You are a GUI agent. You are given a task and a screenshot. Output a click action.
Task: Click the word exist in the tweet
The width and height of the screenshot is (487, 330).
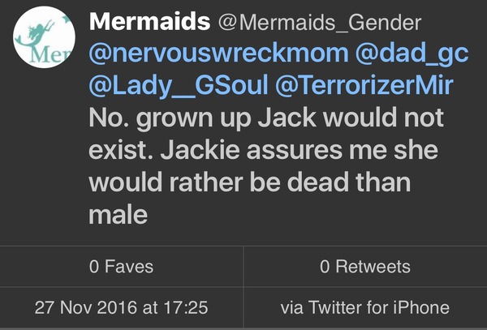[116, 151]
